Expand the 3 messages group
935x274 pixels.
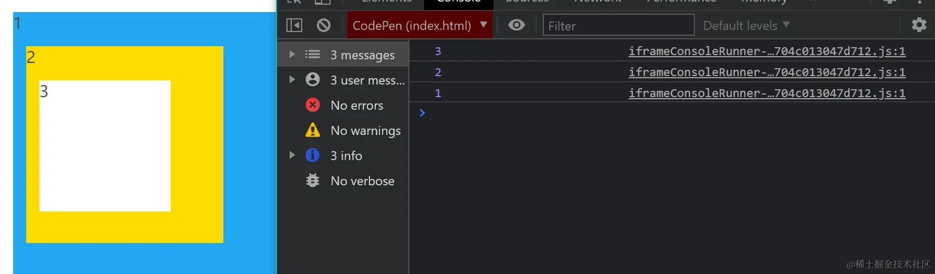click(292, 55)
